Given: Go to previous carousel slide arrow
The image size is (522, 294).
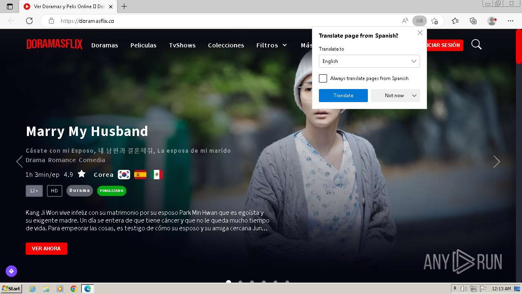Looking at the screenshot, I should tap(19, 162).
